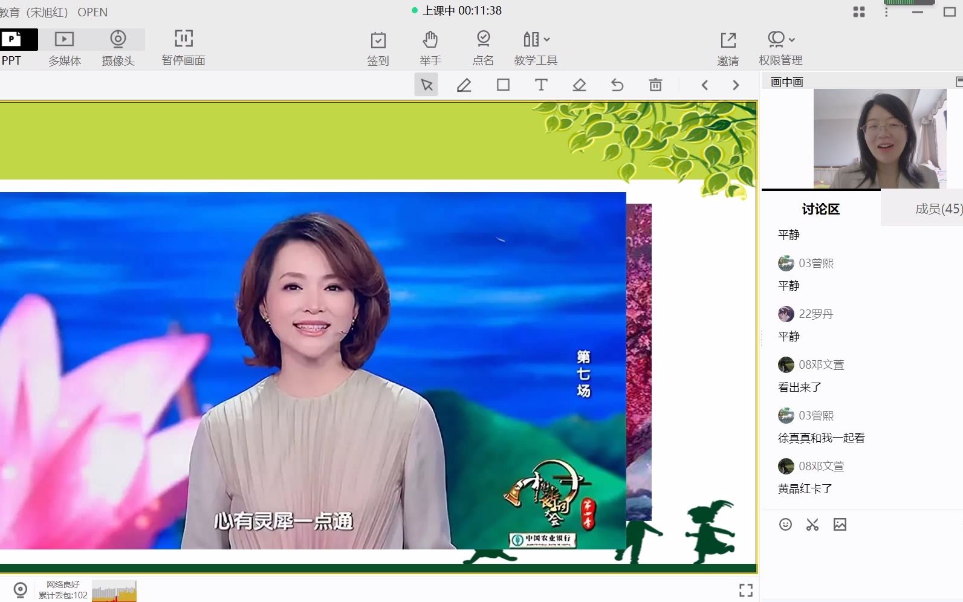Open the emoji picker in chat
The image size is (963, 602).
(785, 525)
